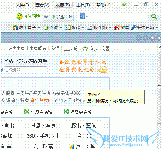Click the 登录管家 key icon
The height and width of the screenshot is (150, 162).
tap(134, 28)
